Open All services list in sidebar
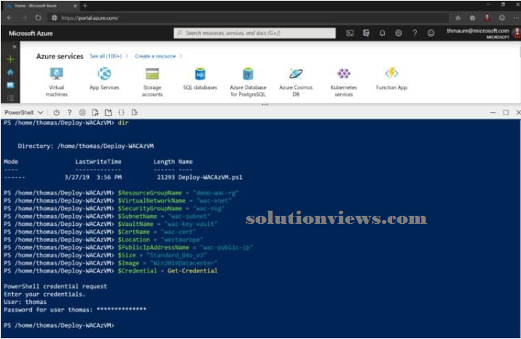This screenshot has height=339, width=521. [x=10, y=98]
